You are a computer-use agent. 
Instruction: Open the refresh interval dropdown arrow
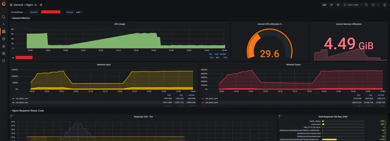coord(378,5)
